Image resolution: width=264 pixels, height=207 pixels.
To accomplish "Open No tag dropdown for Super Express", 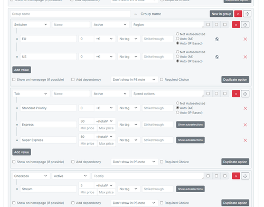I will [129, 140].
